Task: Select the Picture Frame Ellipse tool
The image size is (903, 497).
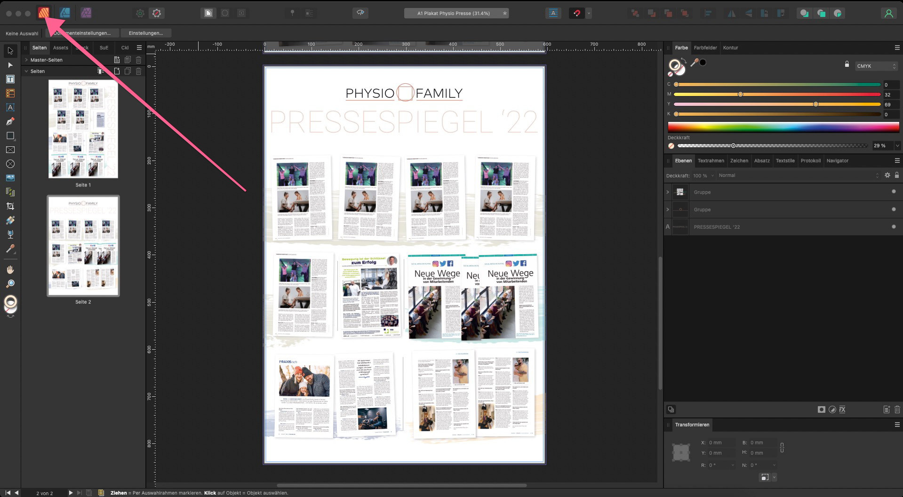Action: tap(10, 164)
